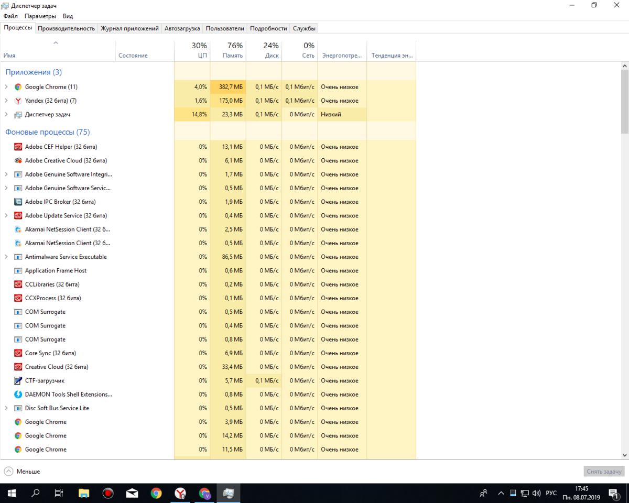Sort by the ЦП column header
Viewport: 629px width, 503px height.
(192, 50)
